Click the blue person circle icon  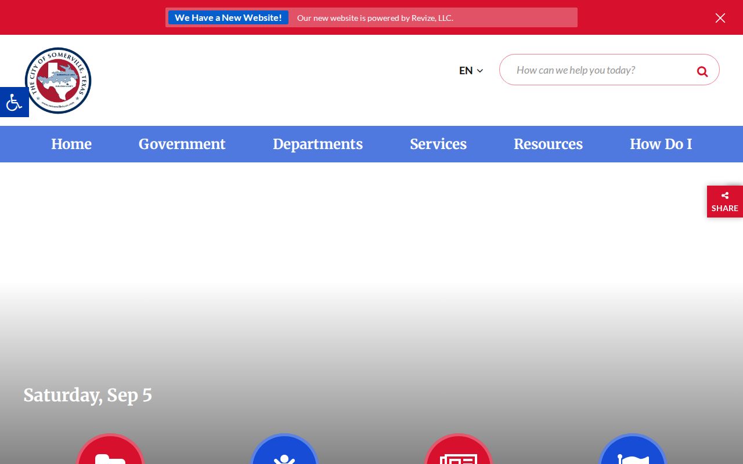tap(284, 449)
